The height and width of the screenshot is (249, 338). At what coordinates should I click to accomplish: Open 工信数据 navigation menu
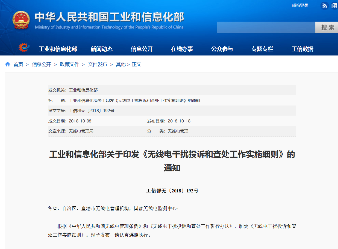pos(302,49)
